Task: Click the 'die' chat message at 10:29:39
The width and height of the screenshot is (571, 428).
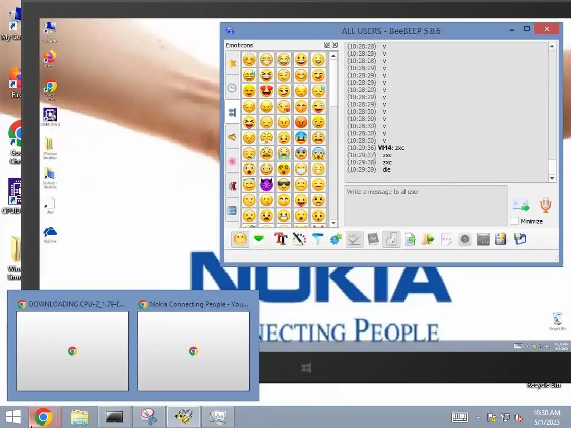Action: point(386,169)
